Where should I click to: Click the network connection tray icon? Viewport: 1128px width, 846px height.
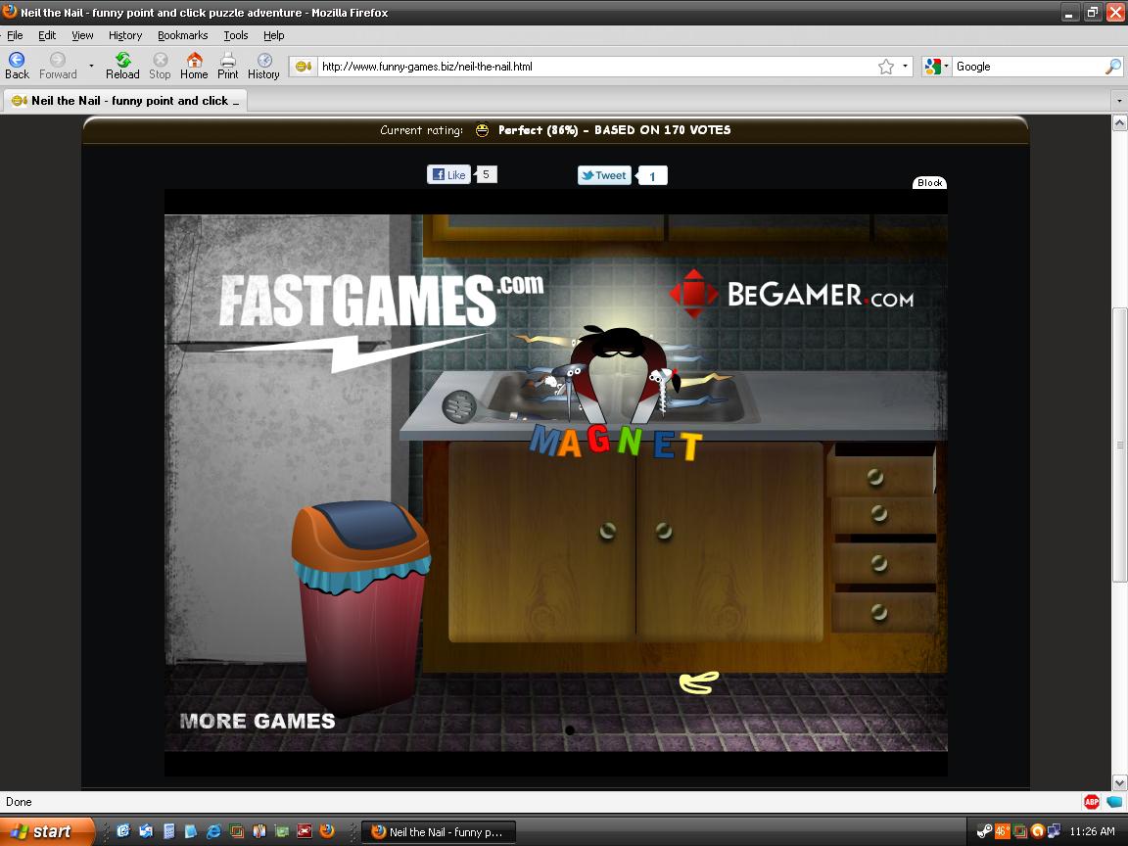pyautogui.click(x=1054, y=831)
